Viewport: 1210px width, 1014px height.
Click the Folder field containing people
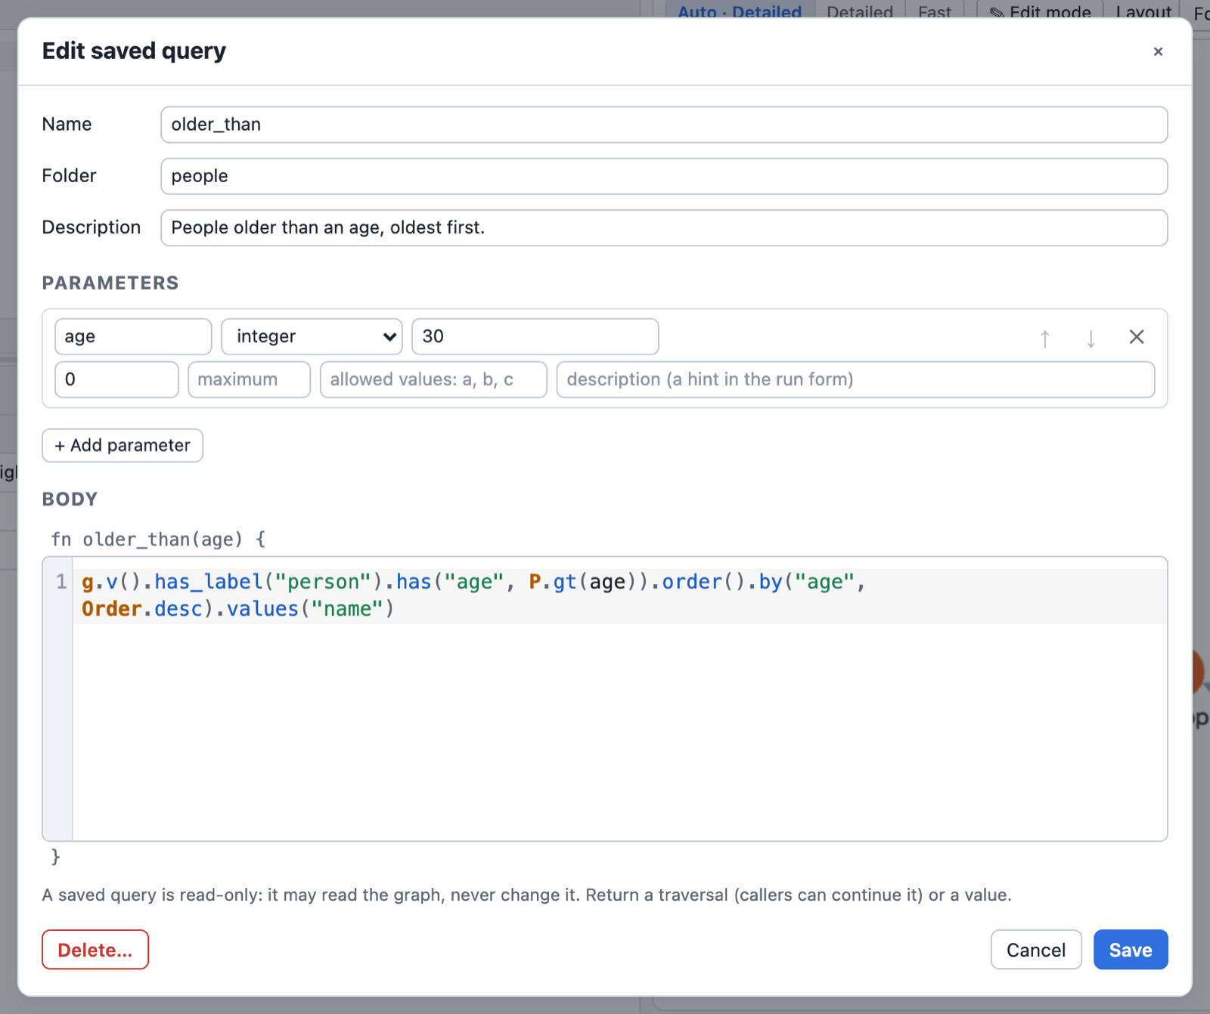pyautogui.click(x=664, y=176)
